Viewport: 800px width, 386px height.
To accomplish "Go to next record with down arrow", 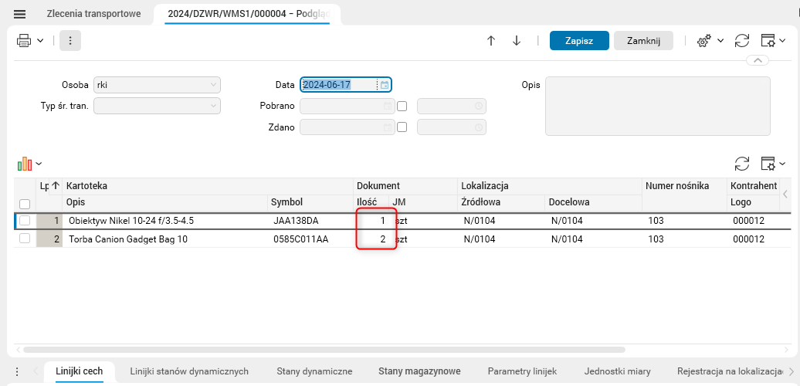I will [x=517, y=41].
